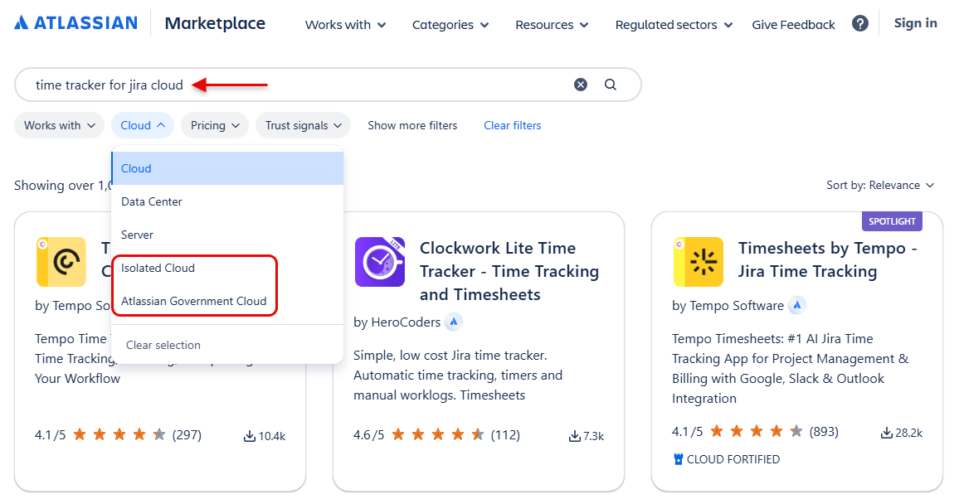Select Data Center hosting option
Screen dimensions: 959x499
tap(227, 201)
